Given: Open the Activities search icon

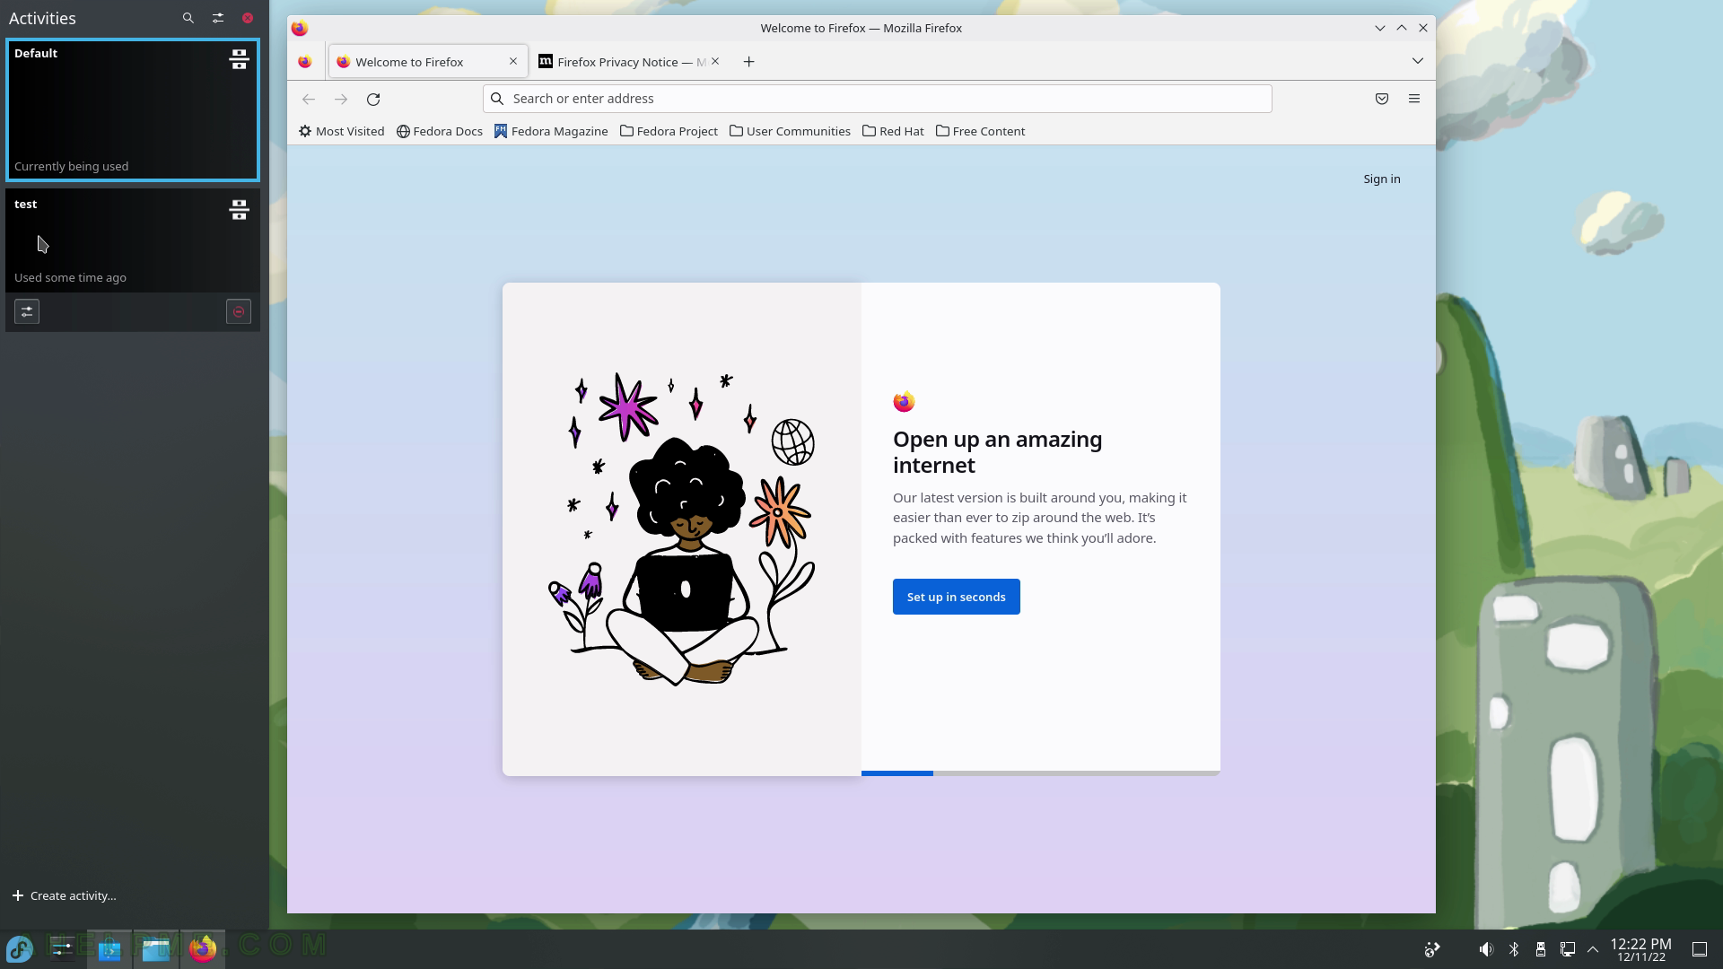Looking at the screenshot, I should 188,18.
